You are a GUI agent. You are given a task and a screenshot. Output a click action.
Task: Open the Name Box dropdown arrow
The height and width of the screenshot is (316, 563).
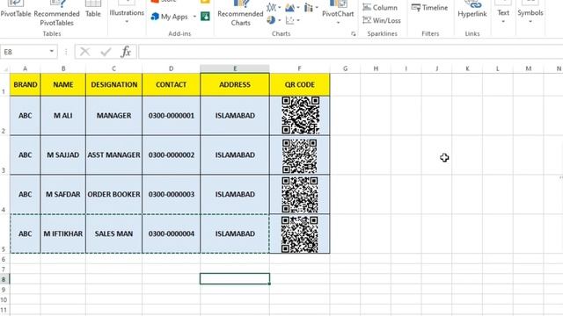(x=52, y=52)
